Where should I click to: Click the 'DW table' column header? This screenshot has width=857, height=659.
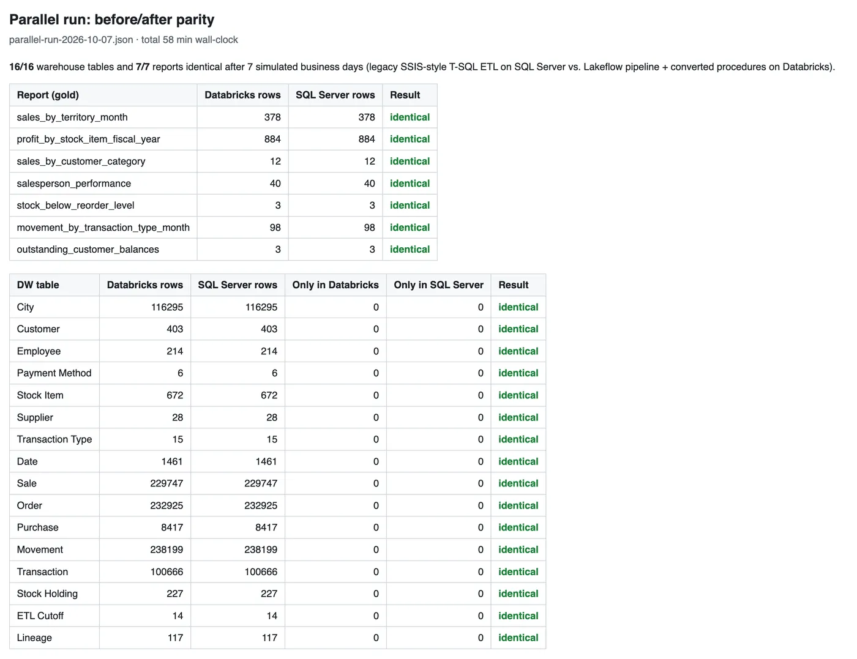click(38, 285)
